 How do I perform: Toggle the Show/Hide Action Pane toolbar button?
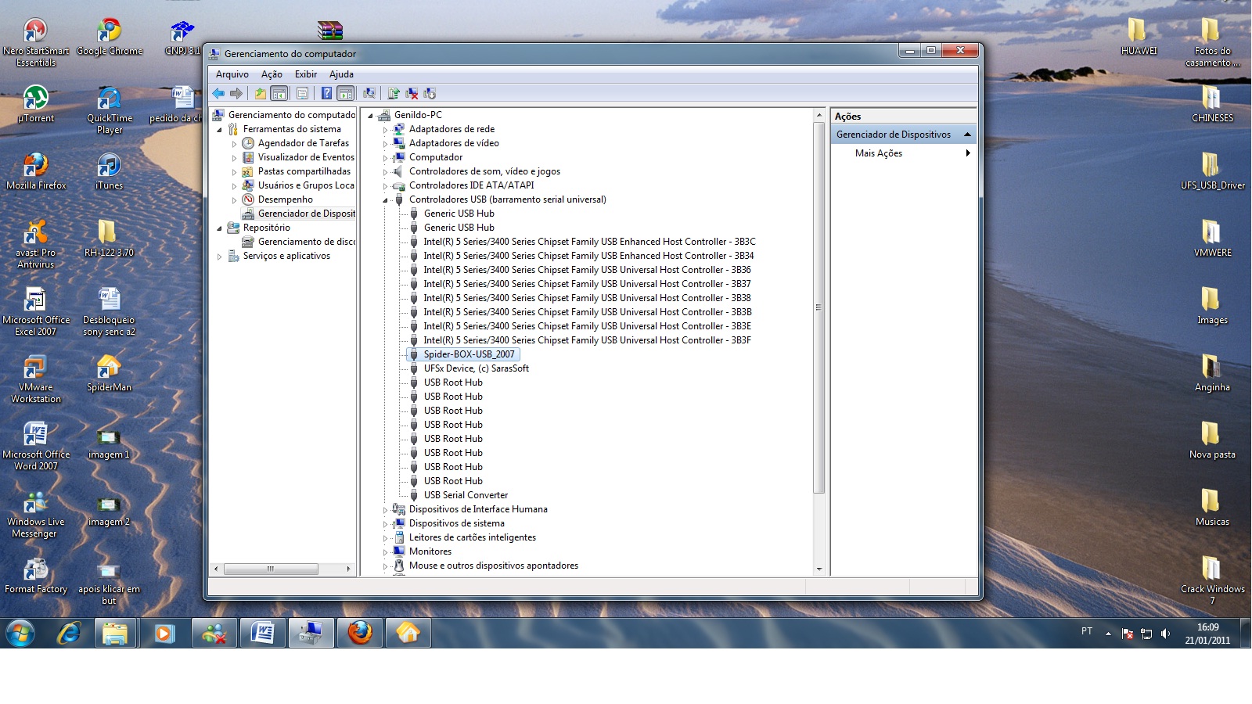(346, 93)
